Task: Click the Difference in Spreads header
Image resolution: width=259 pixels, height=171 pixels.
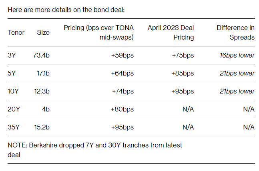Action: 235,32
